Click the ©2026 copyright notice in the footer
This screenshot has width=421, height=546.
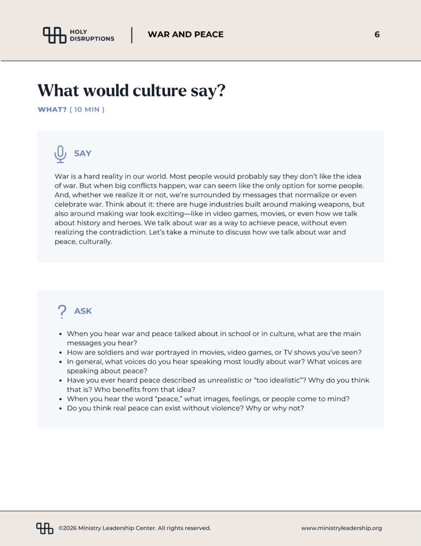(134, 528)
